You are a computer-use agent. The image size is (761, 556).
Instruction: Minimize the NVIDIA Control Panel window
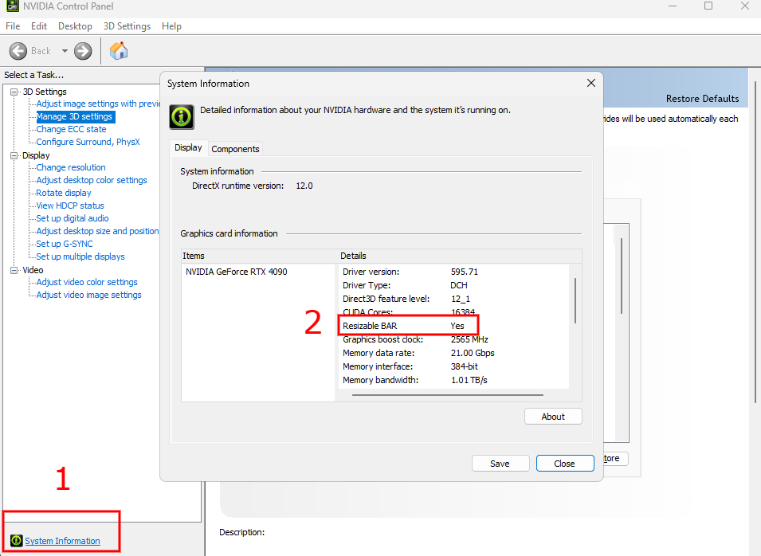[673, 6]
